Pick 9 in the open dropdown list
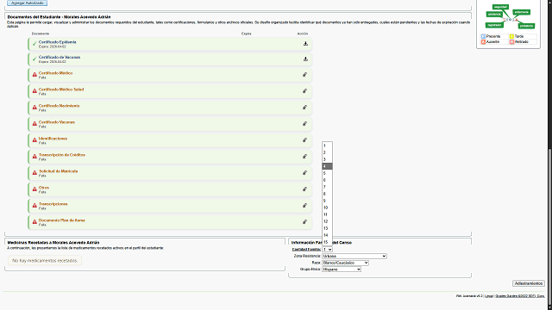The image size is (552, 310). tap(327, 201)
